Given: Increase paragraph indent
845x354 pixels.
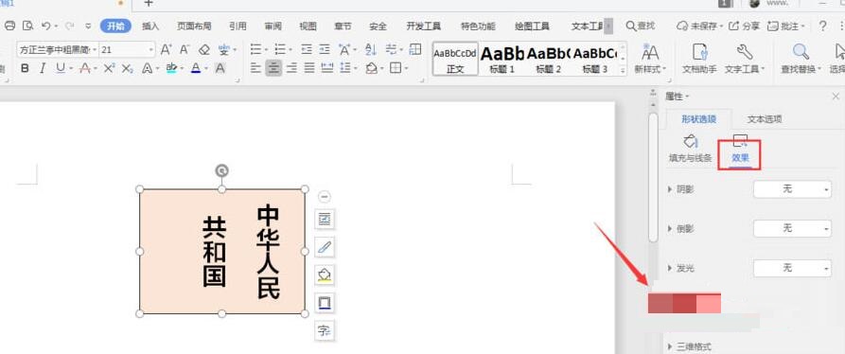Looking at the screenshot, I should point(325,50).
